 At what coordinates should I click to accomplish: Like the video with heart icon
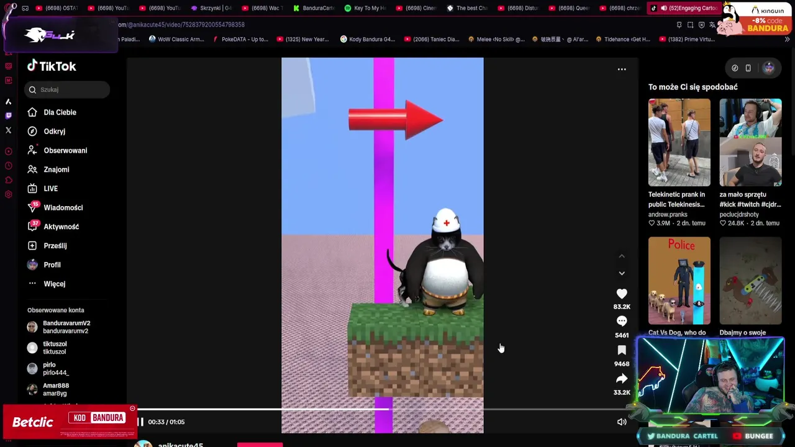click(622, 294)
